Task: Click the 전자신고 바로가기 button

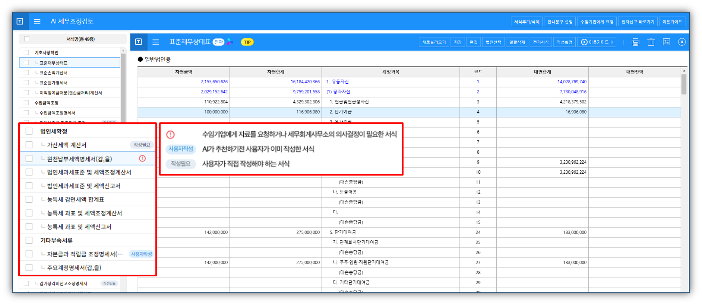Action: (x=638, y=22)
